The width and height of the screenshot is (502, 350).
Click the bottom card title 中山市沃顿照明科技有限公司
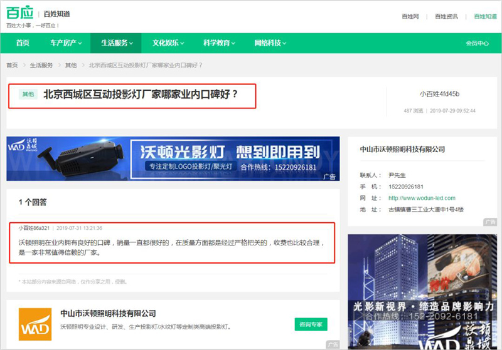[x=108, y=313]
